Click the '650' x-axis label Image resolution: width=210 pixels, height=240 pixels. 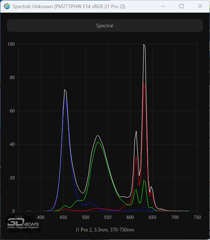point(153,217)
